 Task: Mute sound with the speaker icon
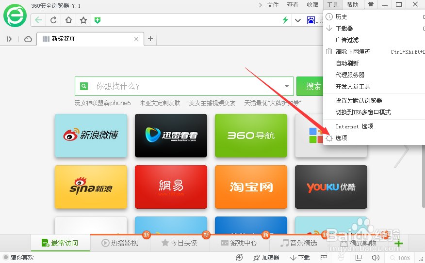coord(376,258)
